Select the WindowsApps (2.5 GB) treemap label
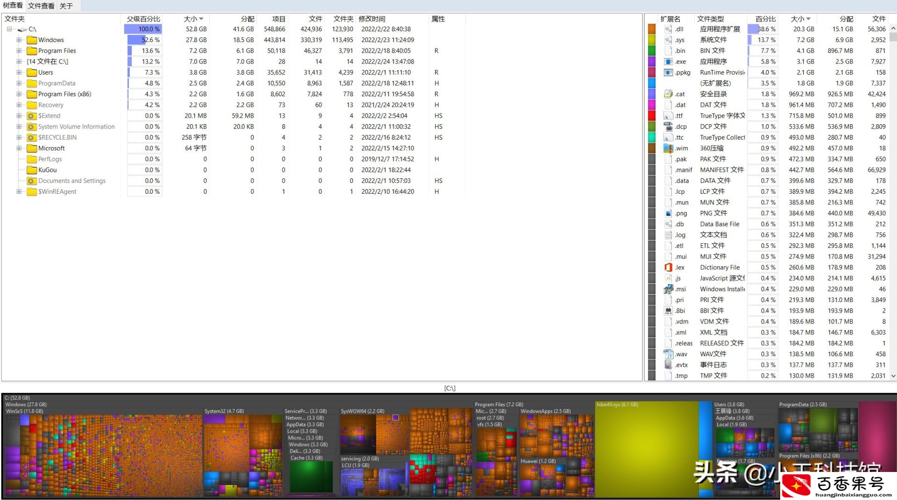 [546, 411]
